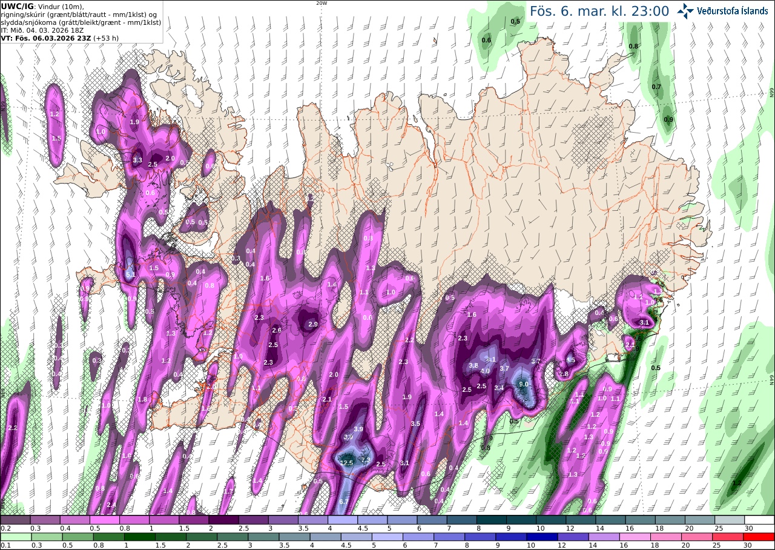This screenshot has width=775, height=550.
Task: Click the red swatch ending the rain scale
Action: (760, 537)
